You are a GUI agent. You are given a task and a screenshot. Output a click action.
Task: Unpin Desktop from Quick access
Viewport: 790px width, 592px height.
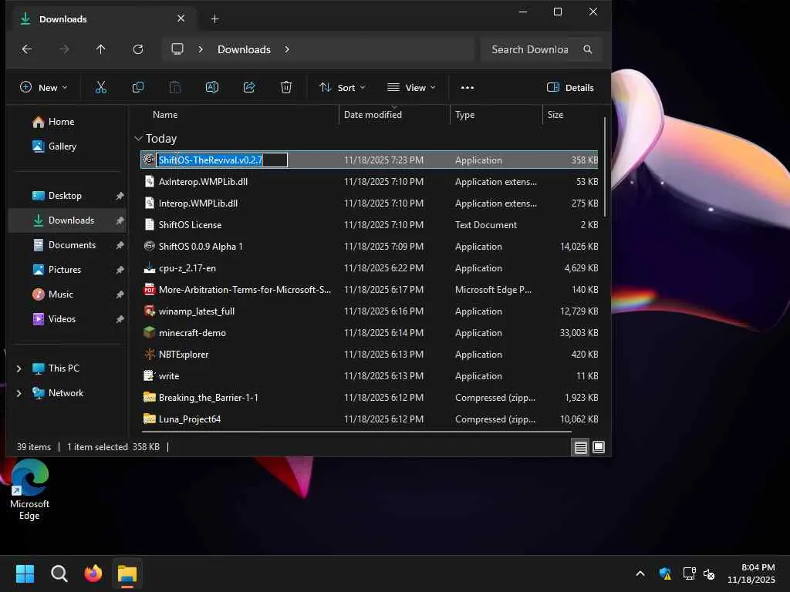pyautogui.click(x=120, y=196)
